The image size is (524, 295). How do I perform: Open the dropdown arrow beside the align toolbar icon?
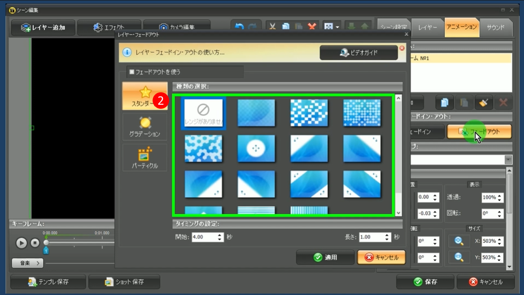tap(337, 27)
